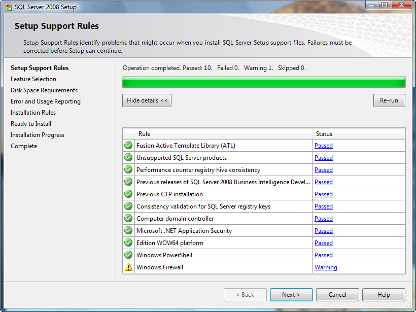Click 'Computer domain controller' rule text
The height and width of the screenshot is (312, 416).
pos(175,219)
